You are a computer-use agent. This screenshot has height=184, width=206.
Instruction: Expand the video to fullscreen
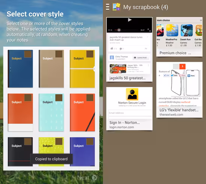click(149, 30)
